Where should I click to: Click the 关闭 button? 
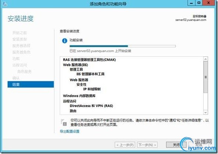tap(176, 145)
